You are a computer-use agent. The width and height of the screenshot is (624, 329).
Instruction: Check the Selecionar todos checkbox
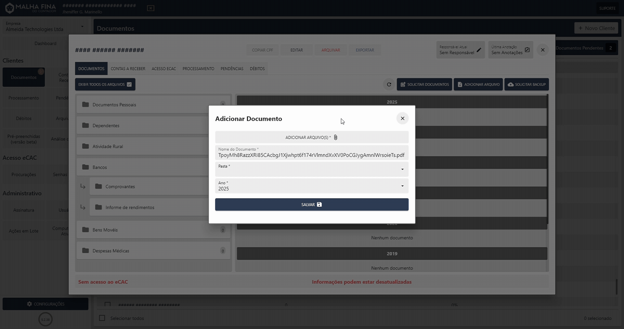[102, 318]
